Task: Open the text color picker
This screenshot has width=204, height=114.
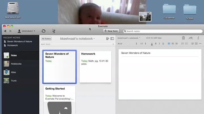Action: [x=152, y=44]
